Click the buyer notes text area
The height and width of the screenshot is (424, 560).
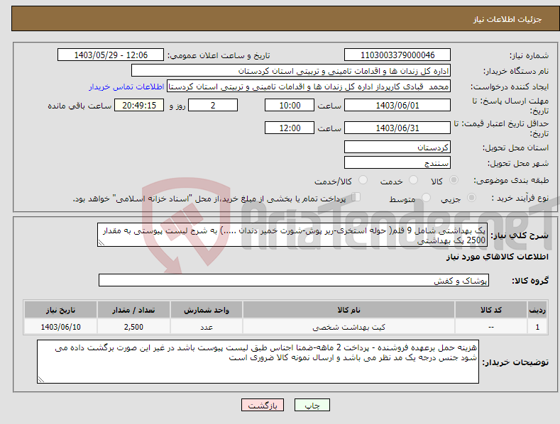[x=258, y=362]
